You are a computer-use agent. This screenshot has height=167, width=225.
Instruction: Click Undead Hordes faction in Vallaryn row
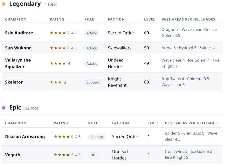tap(116, 63)
